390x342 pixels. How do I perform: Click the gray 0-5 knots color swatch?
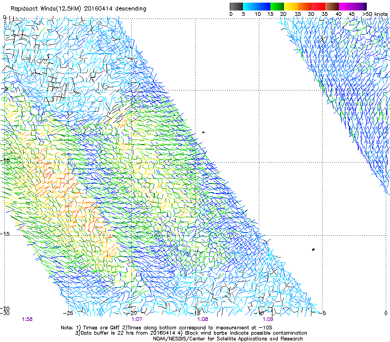pyautogui.click(x=236, y=6)
